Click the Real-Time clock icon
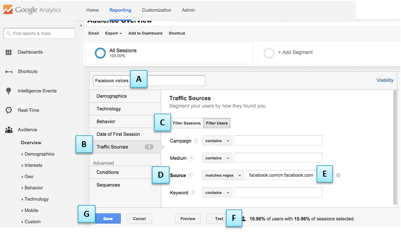 click(9, 110)
